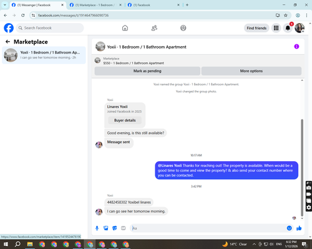Click the listing thumbnail in Marketplace bar
This screenshot has height=249, width=312.
97,60
